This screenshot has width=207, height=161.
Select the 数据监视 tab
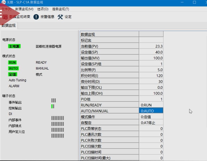coord(9,26)
